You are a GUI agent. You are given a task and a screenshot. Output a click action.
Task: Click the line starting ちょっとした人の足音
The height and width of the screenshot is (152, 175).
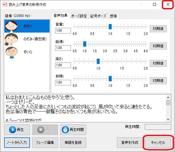(79, 107)
